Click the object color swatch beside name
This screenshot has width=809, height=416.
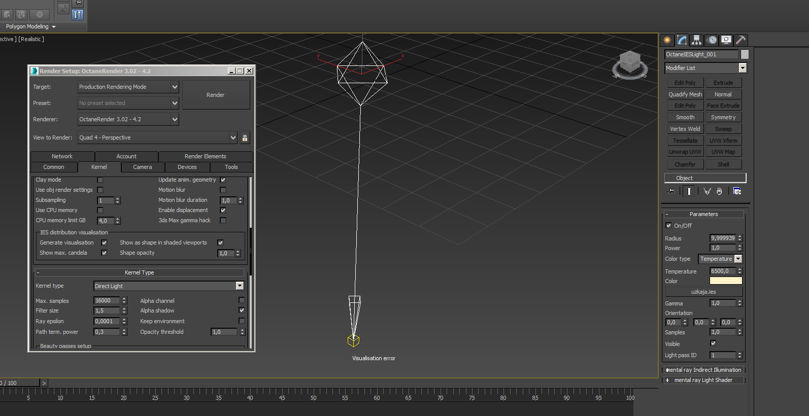click(745, 54)
